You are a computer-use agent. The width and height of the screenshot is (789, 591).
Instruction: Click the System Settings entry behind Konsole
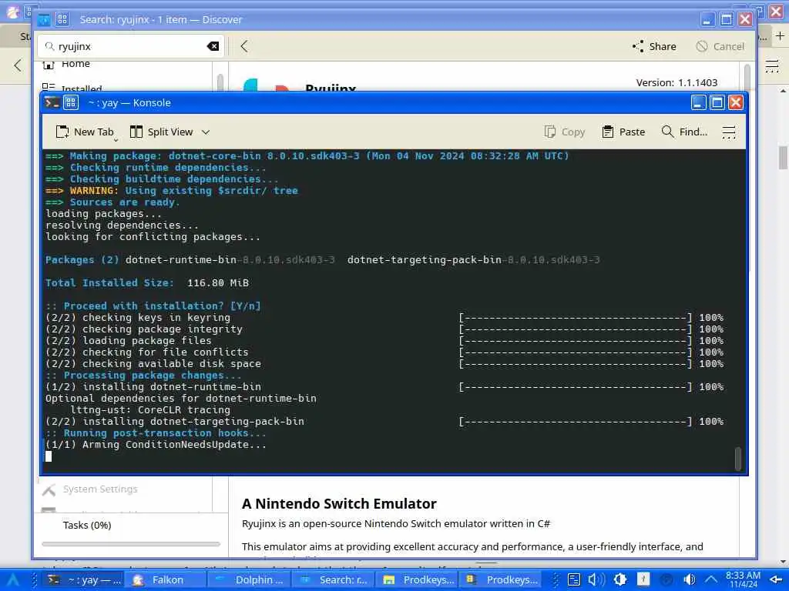tap(89, 489)
